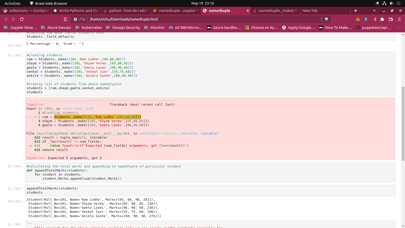Expand the tab search dropdown chevron
This screenshot has height=228, width=405.
pos(374,11)
